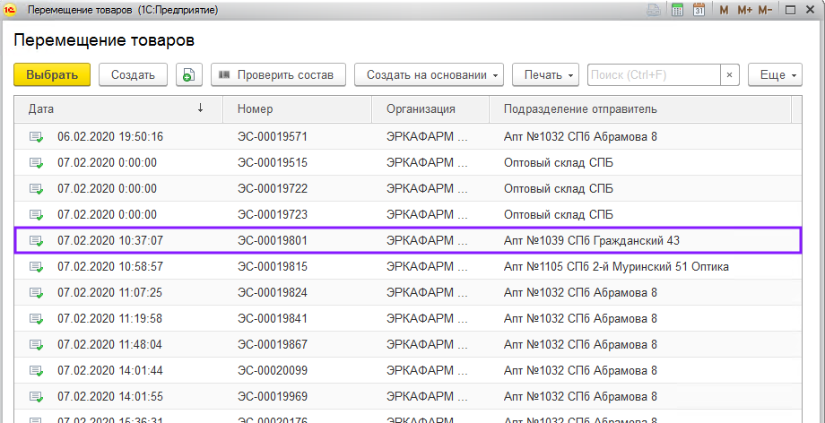Image resolution: width=825 pixels, height=423 pixels.
Task: Click the M- memory subtract button
Action: click(765, 10)
